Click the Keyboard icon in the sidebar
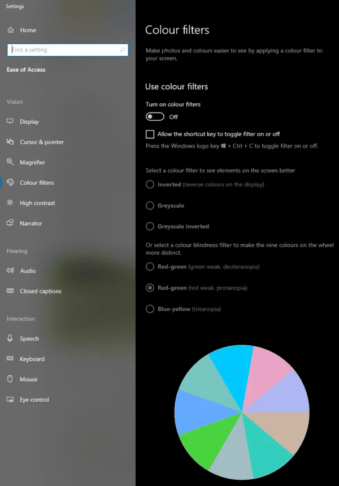Screen dimensions: 339x486 10,359
